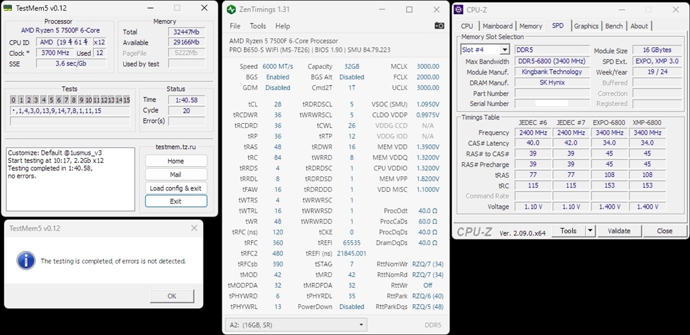Click the SPD Ext. EXPO, XMP 3.0 field

pyautogui.click(x=659, y=61)
